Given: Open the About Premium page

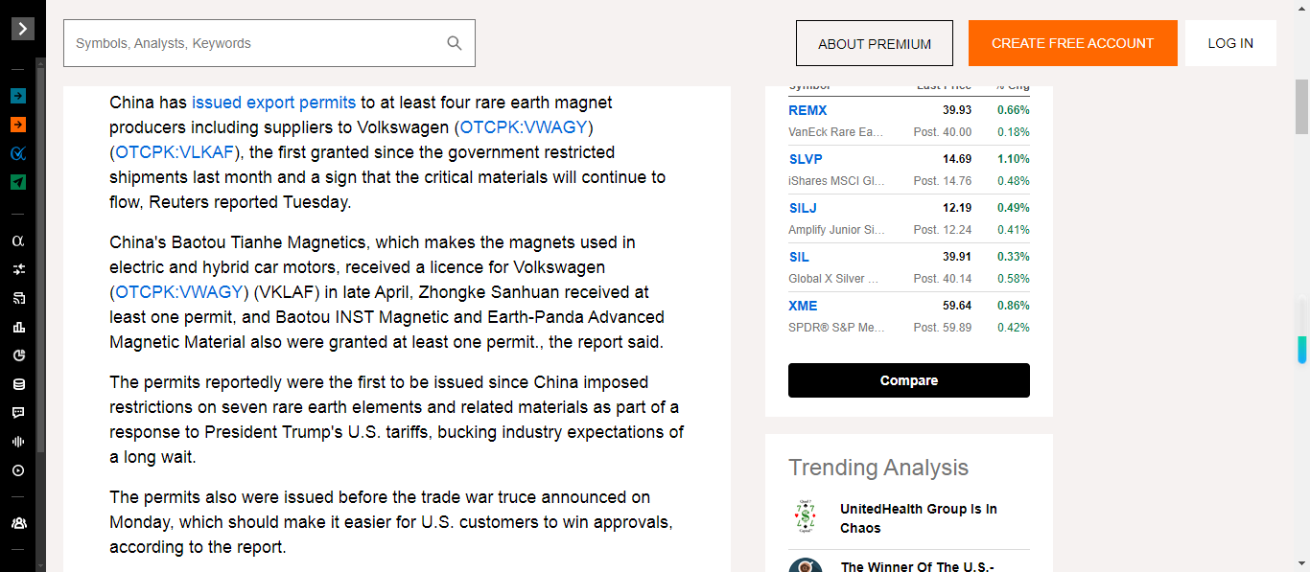Looking at the screenshot, I should point(875,43).
